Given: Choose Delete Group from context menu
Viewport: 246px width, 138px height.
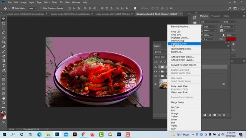Looking at the screenshot, I should click(x=178, y=41).
